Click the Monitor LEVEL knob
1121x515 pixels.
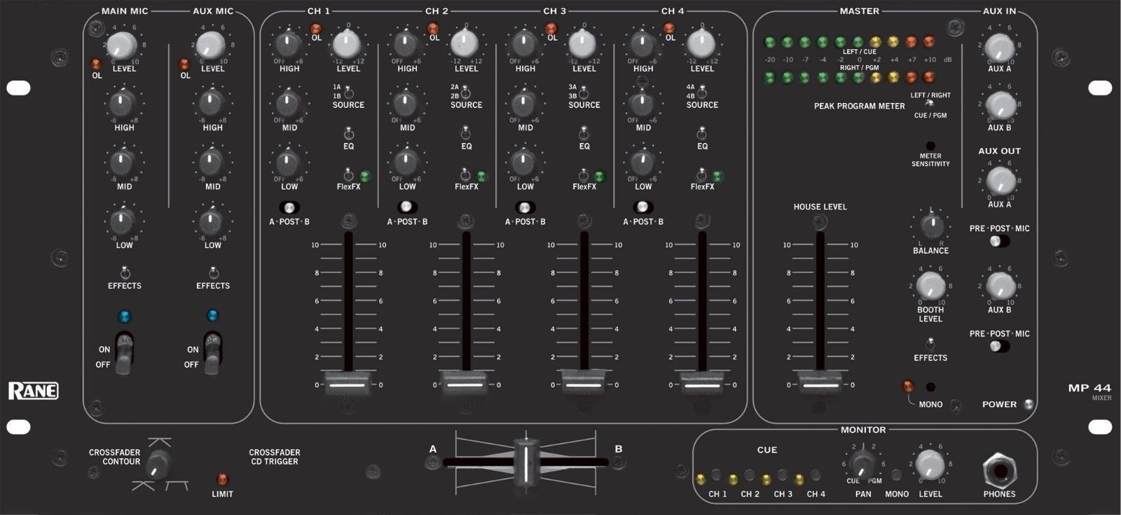click(930, 464)
